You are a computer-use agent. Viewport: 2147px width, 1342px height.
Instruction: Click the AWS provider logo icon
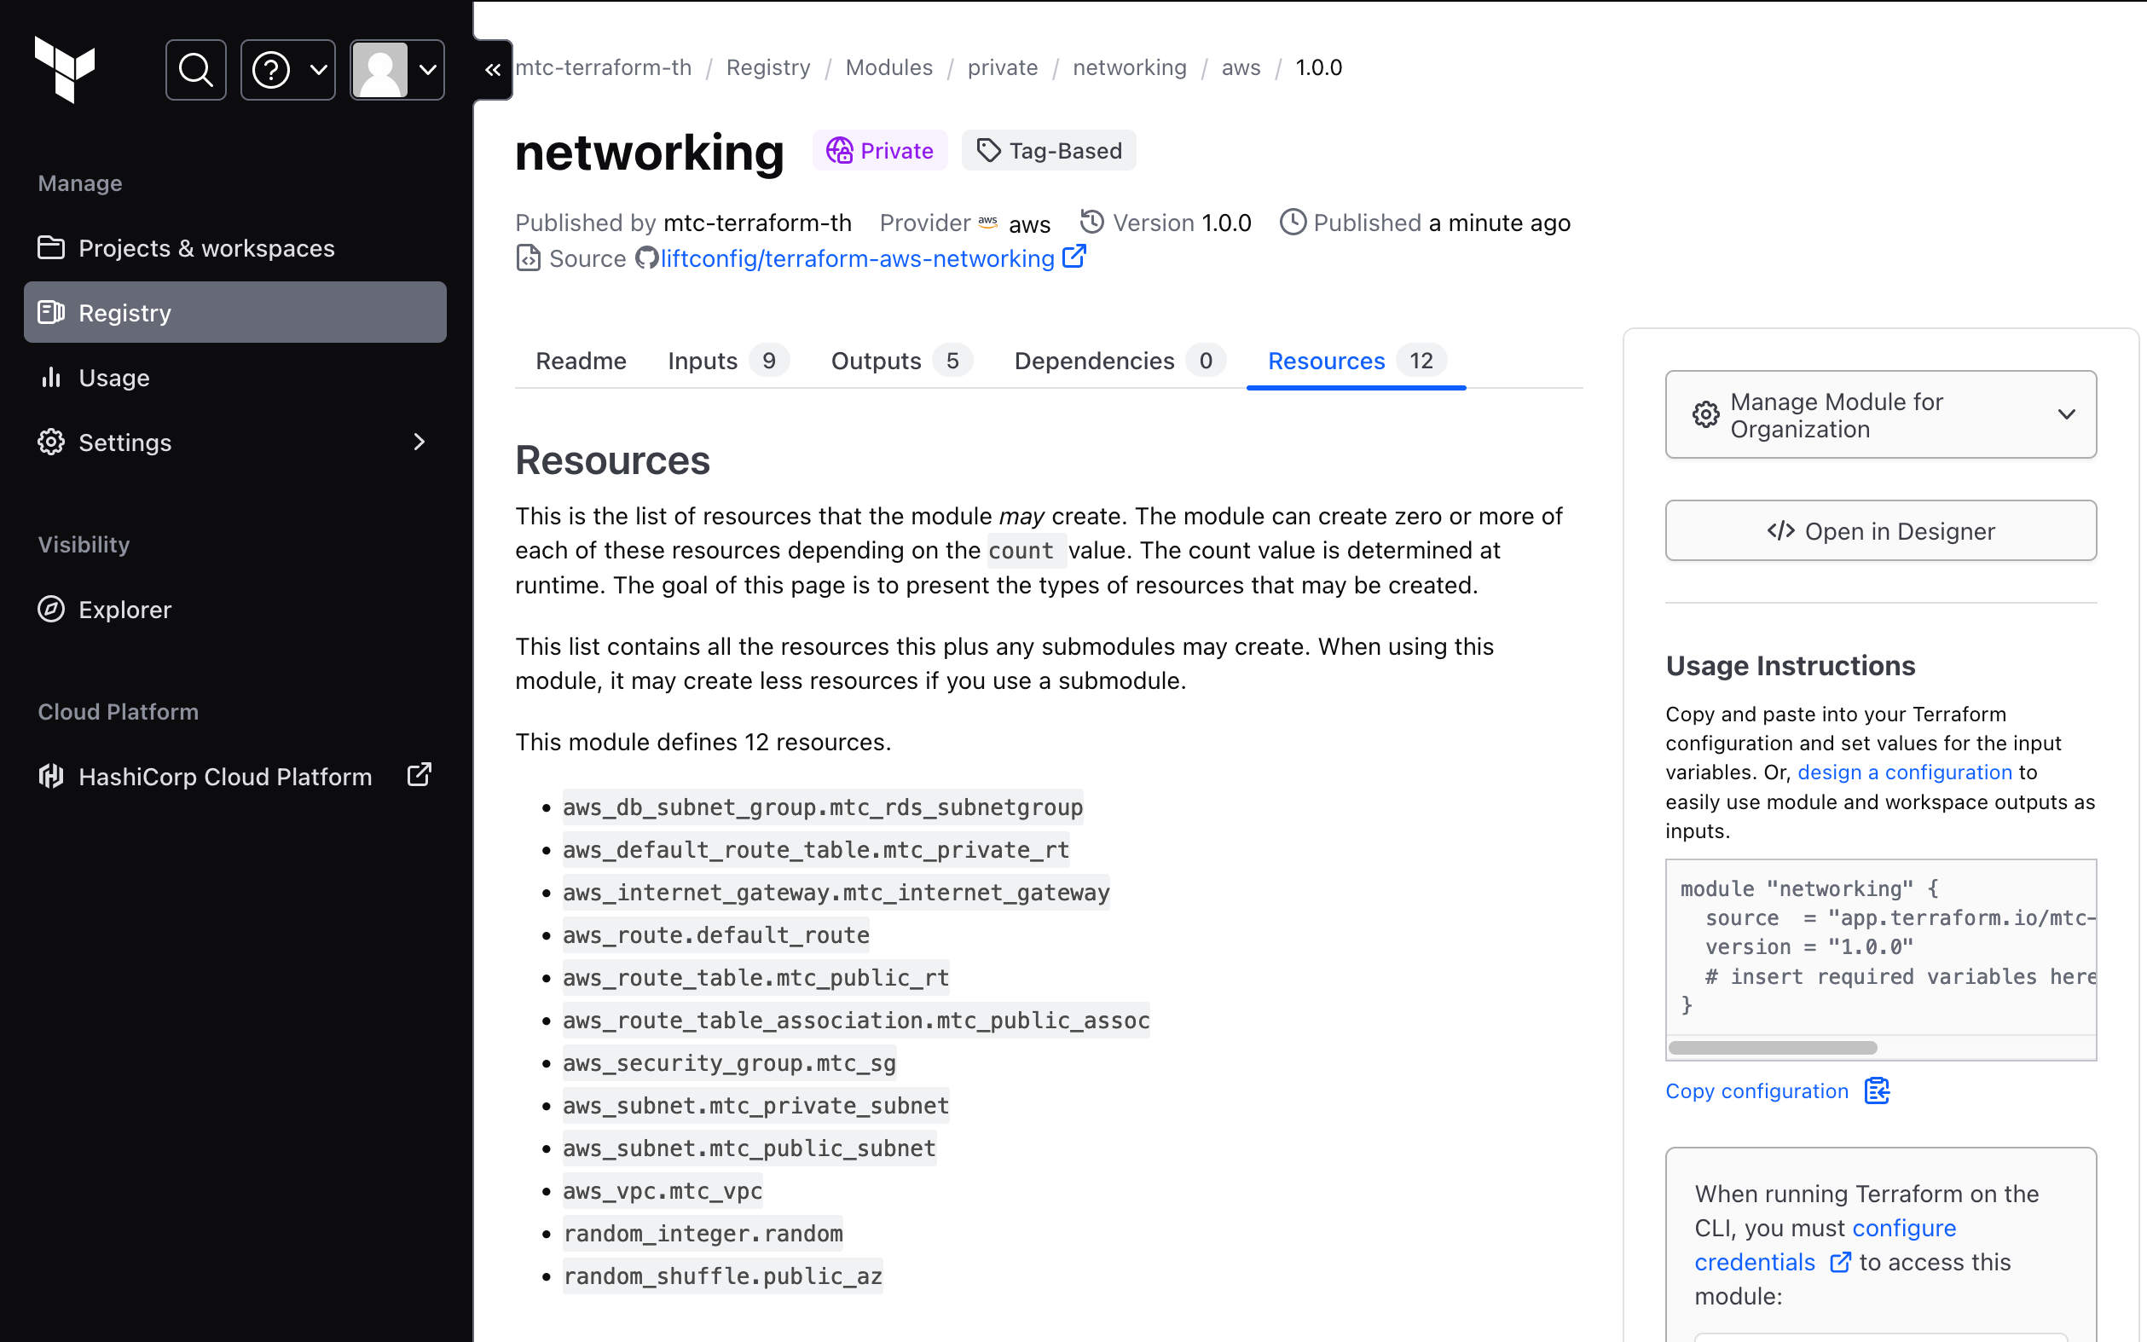[988, 222]
